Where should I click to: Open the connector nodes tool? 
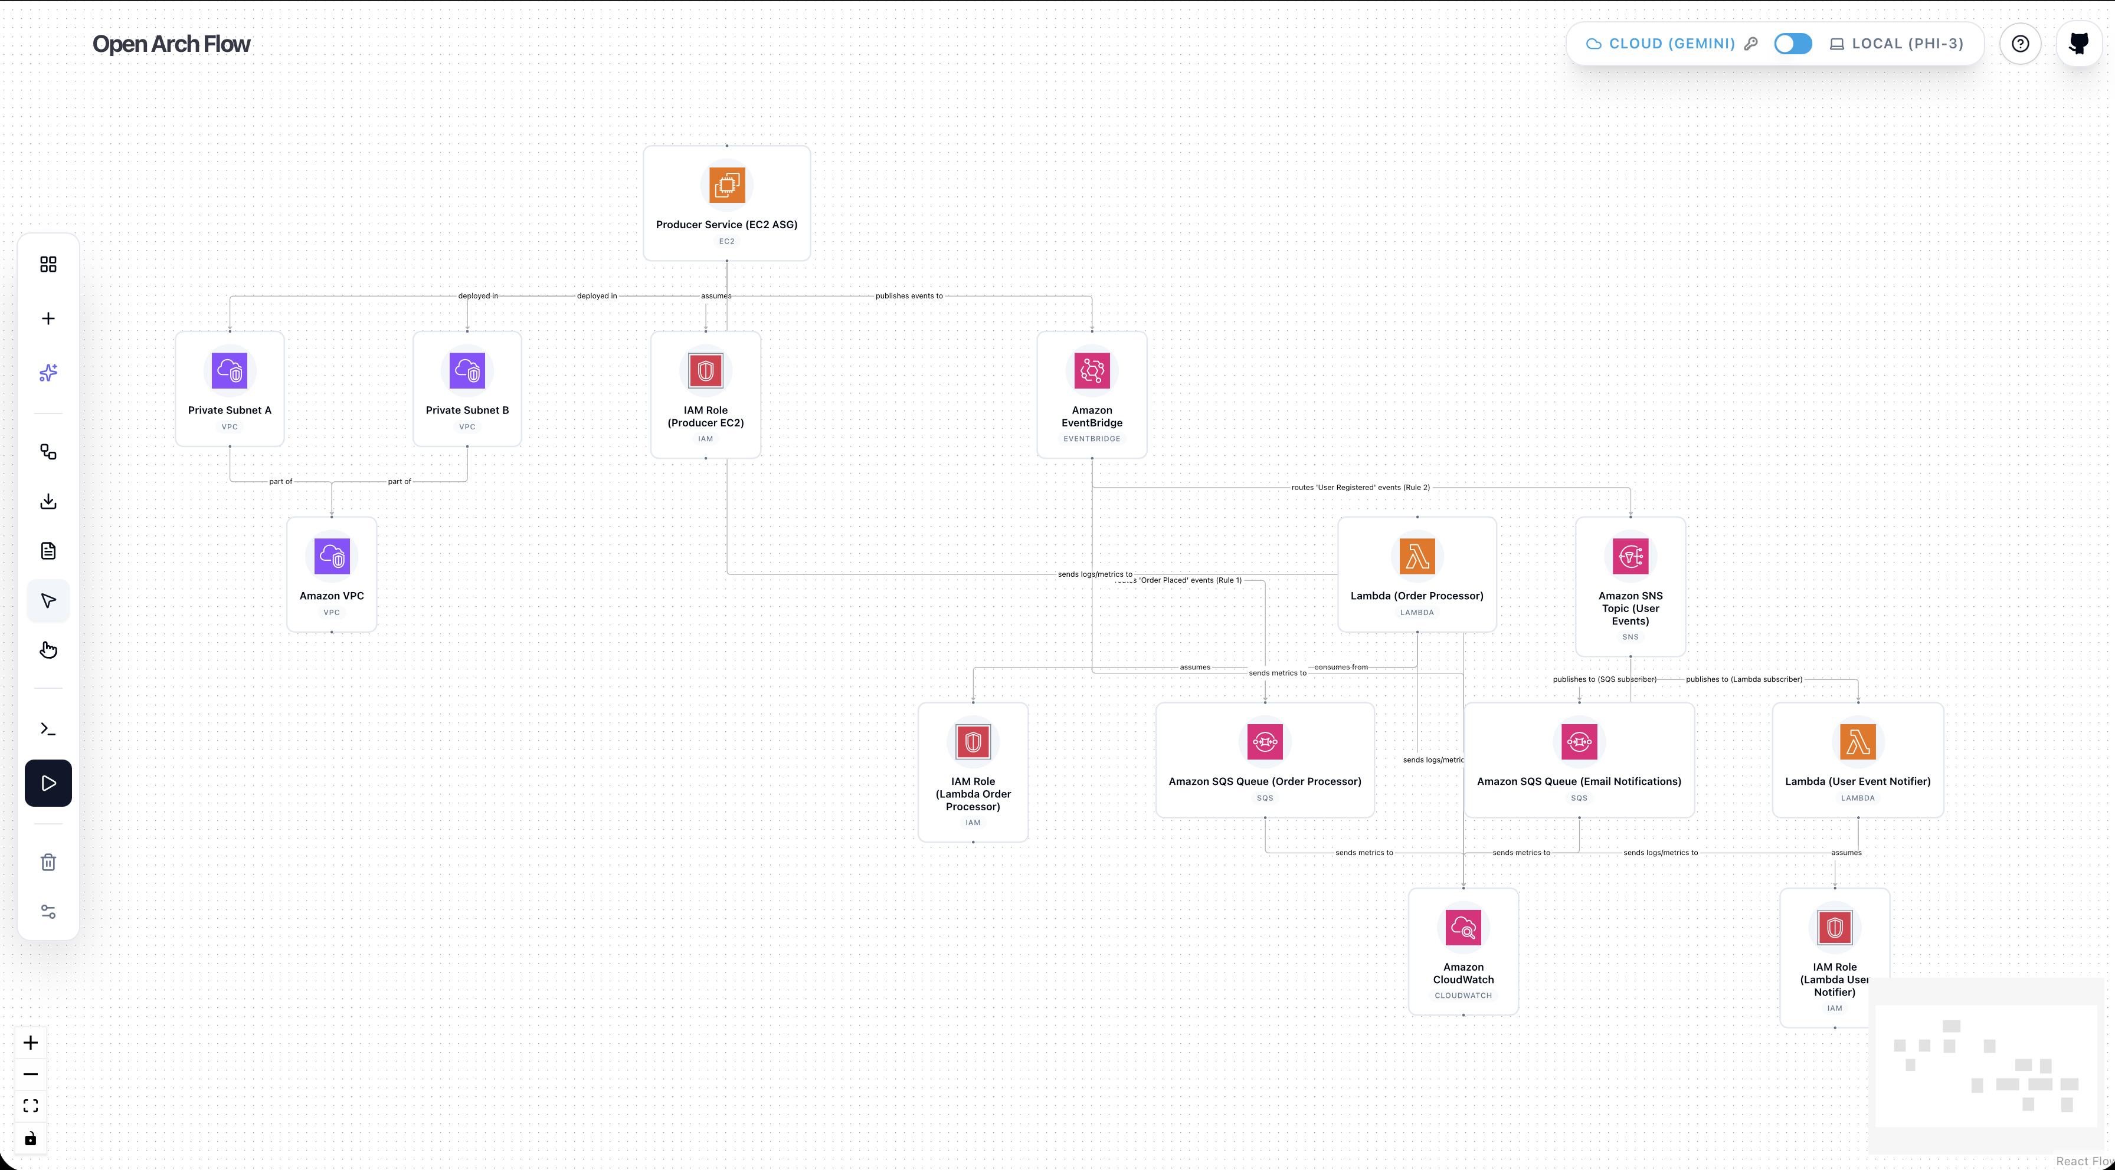[x=48, y=452]
